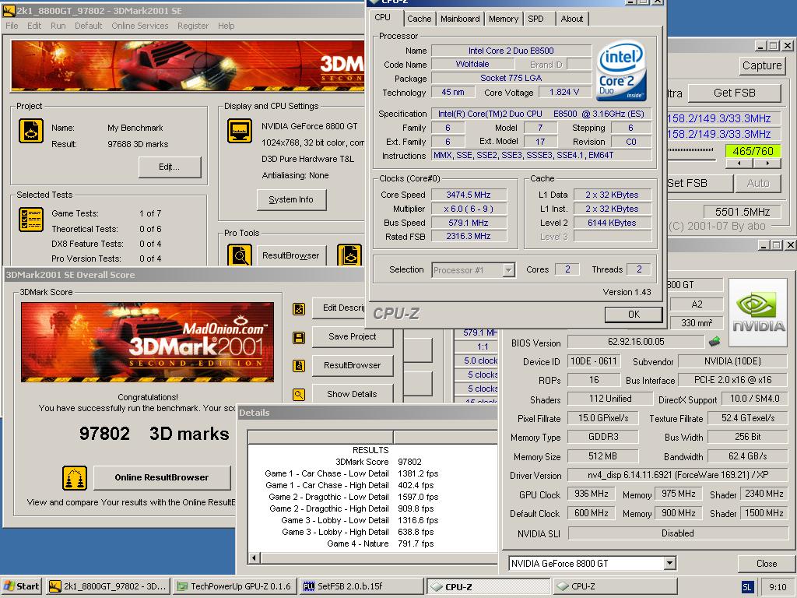Viewport: 797px width, 598px height.
Task: Click the SL language indicator in the tray
Action: click(x=746, y=587)
